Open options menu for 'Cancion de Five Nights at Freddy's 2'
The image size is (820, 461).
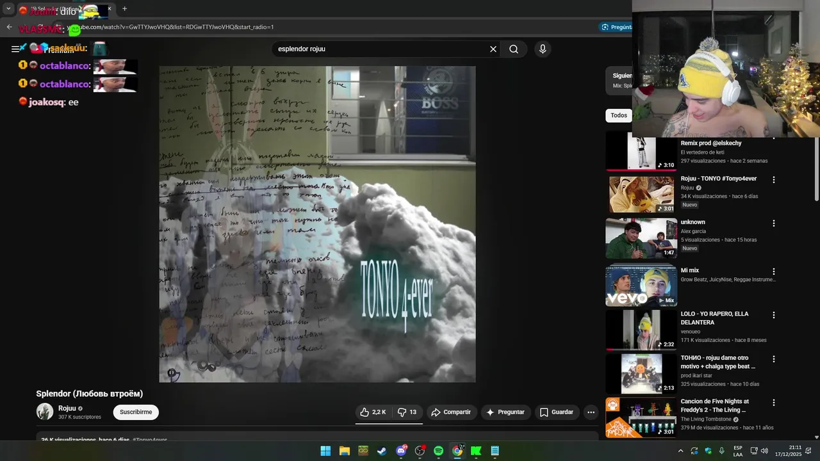coord(774,403)
